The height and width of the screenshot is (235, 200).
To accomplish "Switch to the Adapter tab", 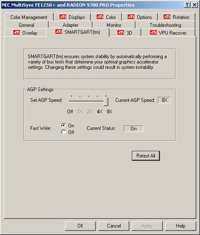I will click(x=71, y=25).
